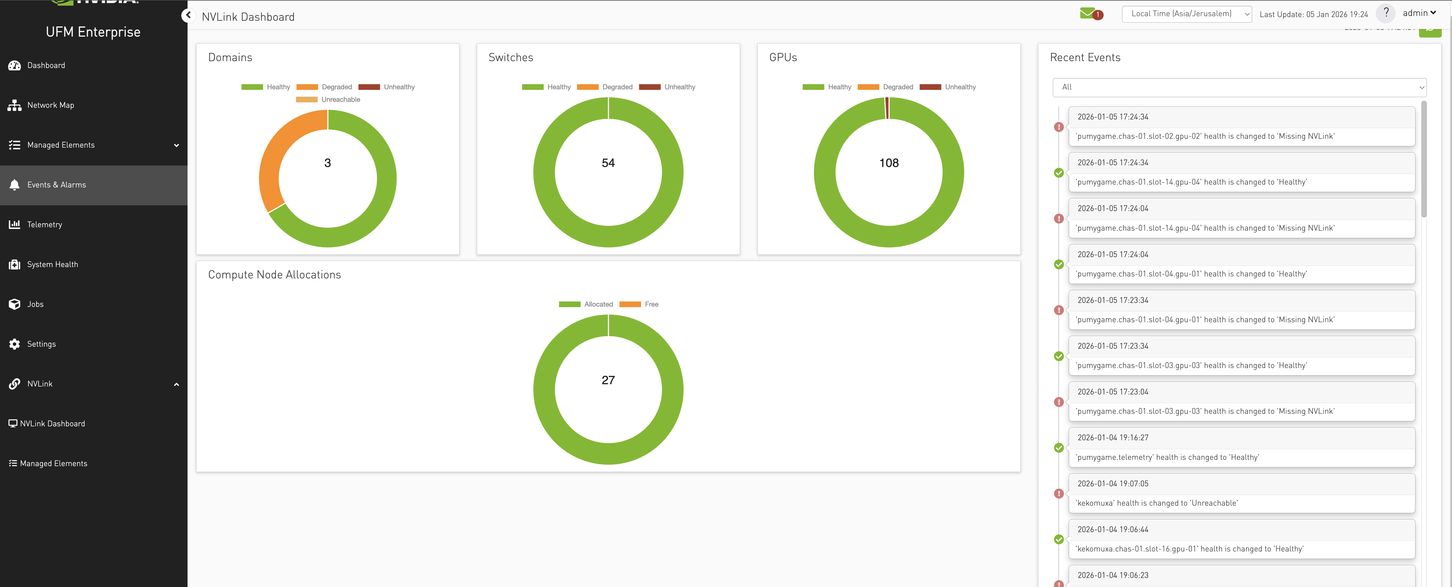Open the mail notifications envelope icon
Image resolution: width=1452 pixels, height=587 pixels.
click(1088, 13)
